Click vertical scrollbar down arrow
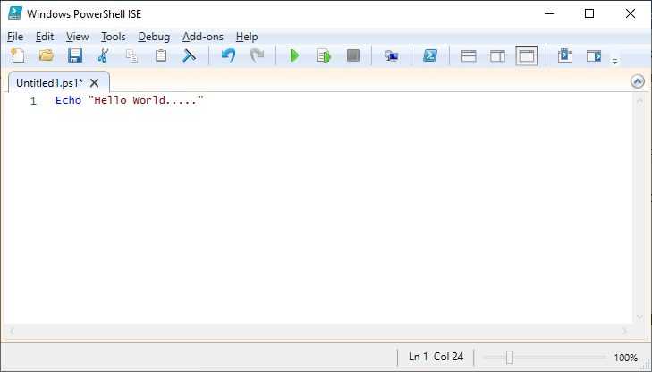This screenshot has height=372, width=652. point(639,317)
